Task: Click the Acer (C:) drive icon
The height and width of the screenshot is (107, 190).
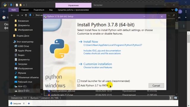Action: pos(16,86)
